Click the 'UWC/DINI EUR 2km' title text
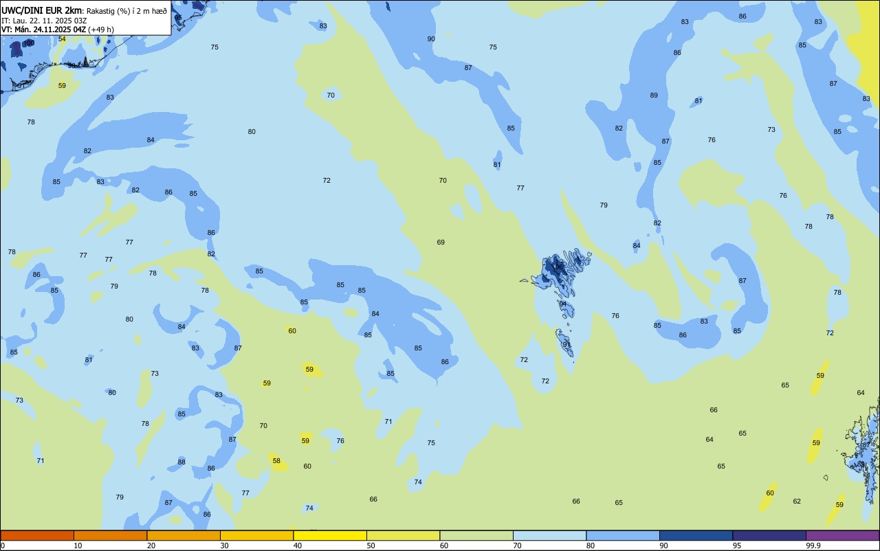Viewport: 880px width, 551px height. pyautogui.click(x=43, y=10)
